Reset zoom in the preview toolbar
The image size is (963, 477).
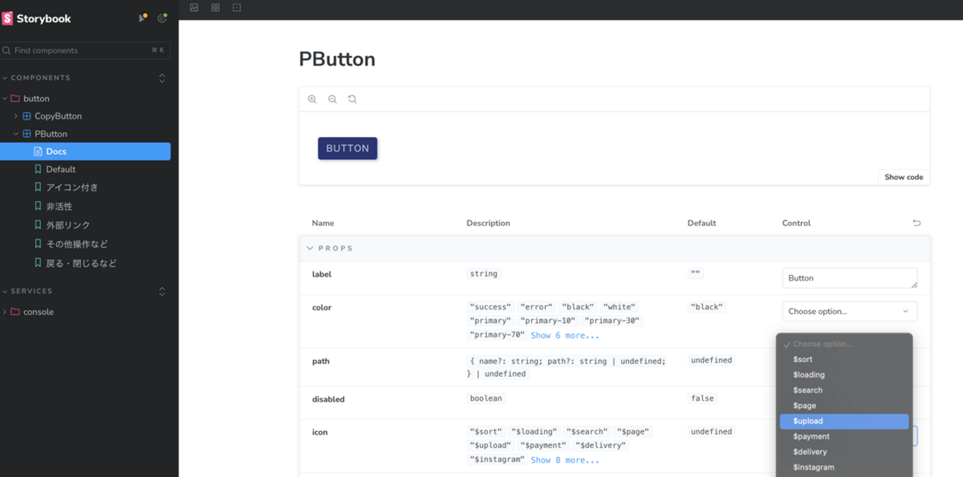click(352, 100)
